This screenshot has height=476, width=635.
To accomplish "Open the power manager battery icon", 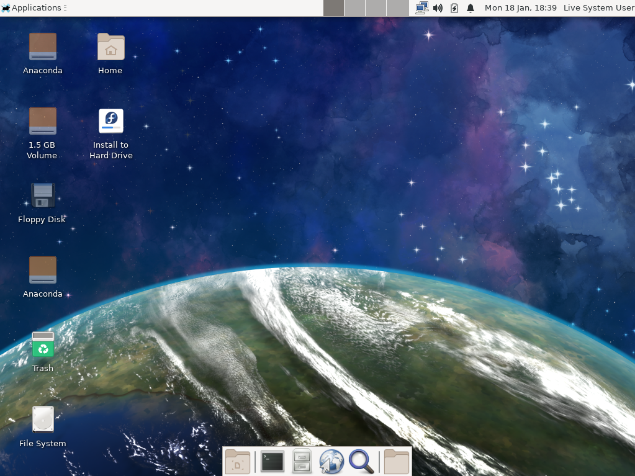I will 454,8.
